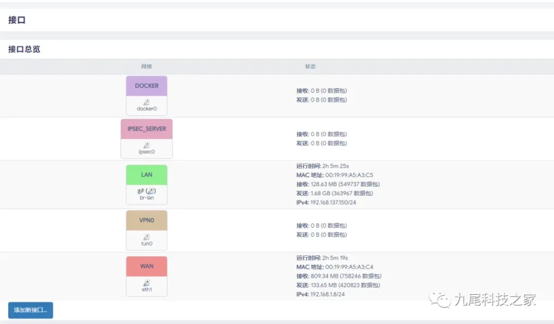
Task: Select the purple DOCKER interface badge
Action: pyautogui.click(x=147, y=86)
